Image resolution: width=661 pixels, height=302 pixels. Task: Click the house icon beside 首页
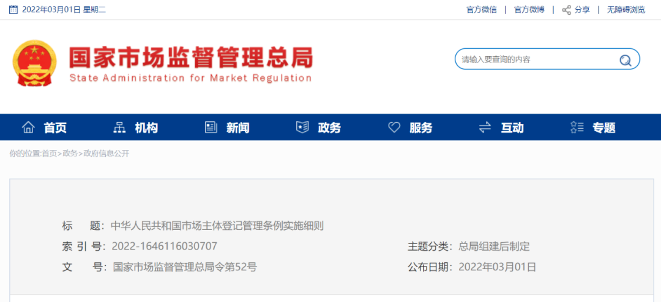(x=28, y=128)
